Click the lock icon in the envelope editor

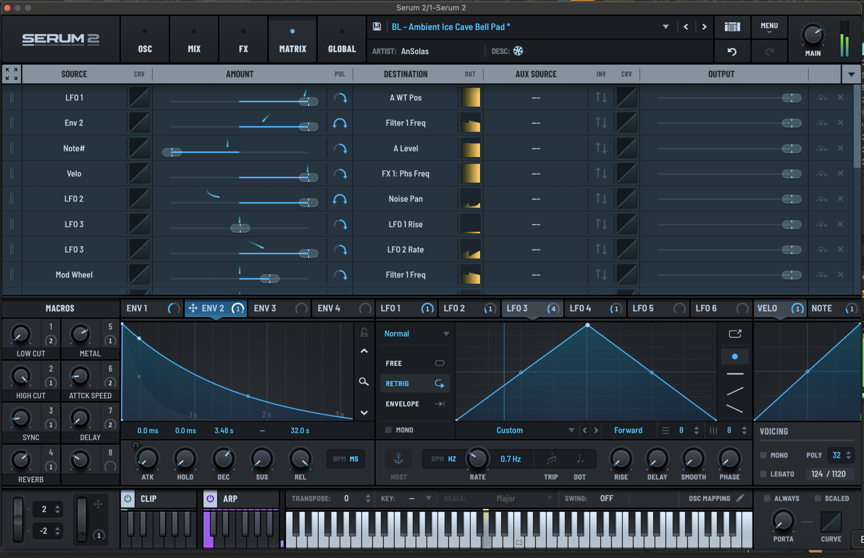pos(364,333)
